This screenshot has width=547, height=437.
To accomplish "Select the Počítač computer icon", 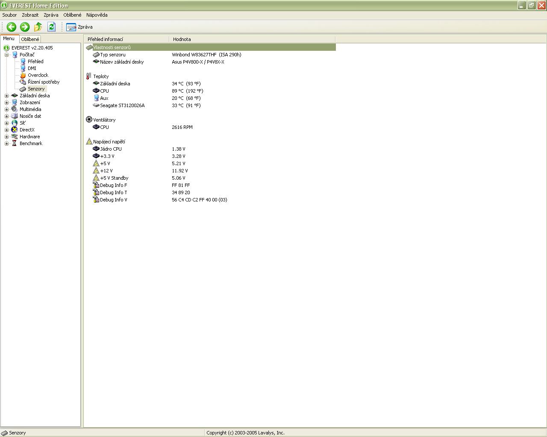I will [15, 55].
